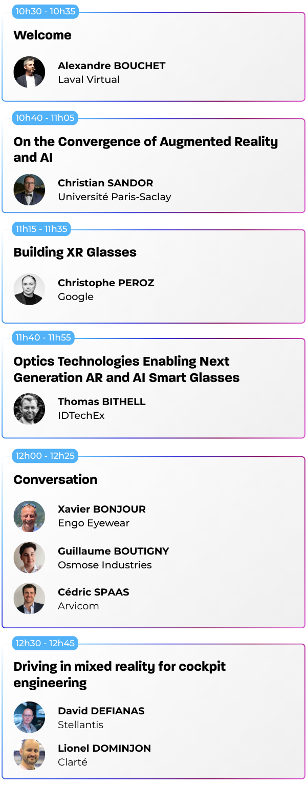
Task: Select the 12h00 - 12h25 time badge
Action: (x=45, y=456)
